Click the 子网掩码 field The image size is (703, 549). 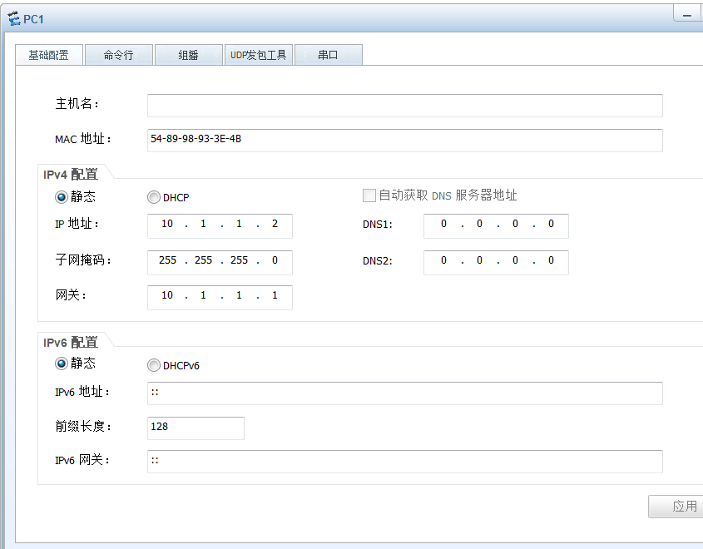[x=220, y=263]
